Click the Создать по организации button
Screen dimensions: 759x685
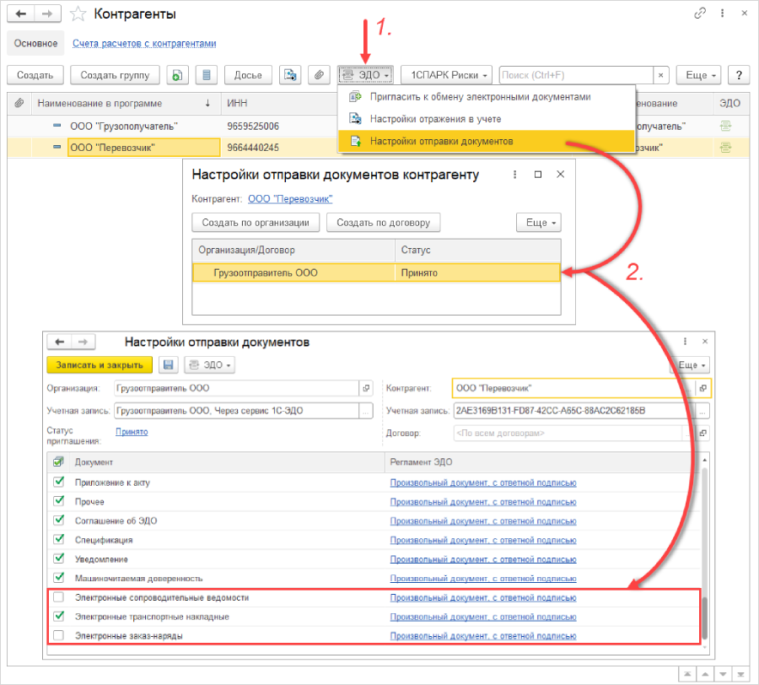point(256,223)
